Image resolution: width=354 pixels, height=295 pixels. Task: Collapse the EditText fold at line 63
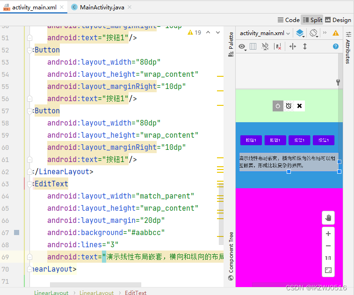pos(29,184)
